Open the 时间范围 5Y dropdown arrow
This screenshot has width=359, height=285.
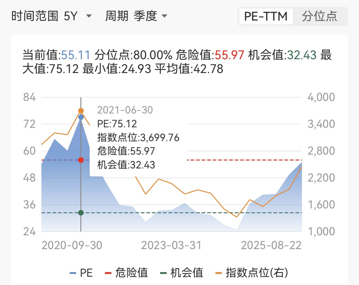[x=89, y=16]
